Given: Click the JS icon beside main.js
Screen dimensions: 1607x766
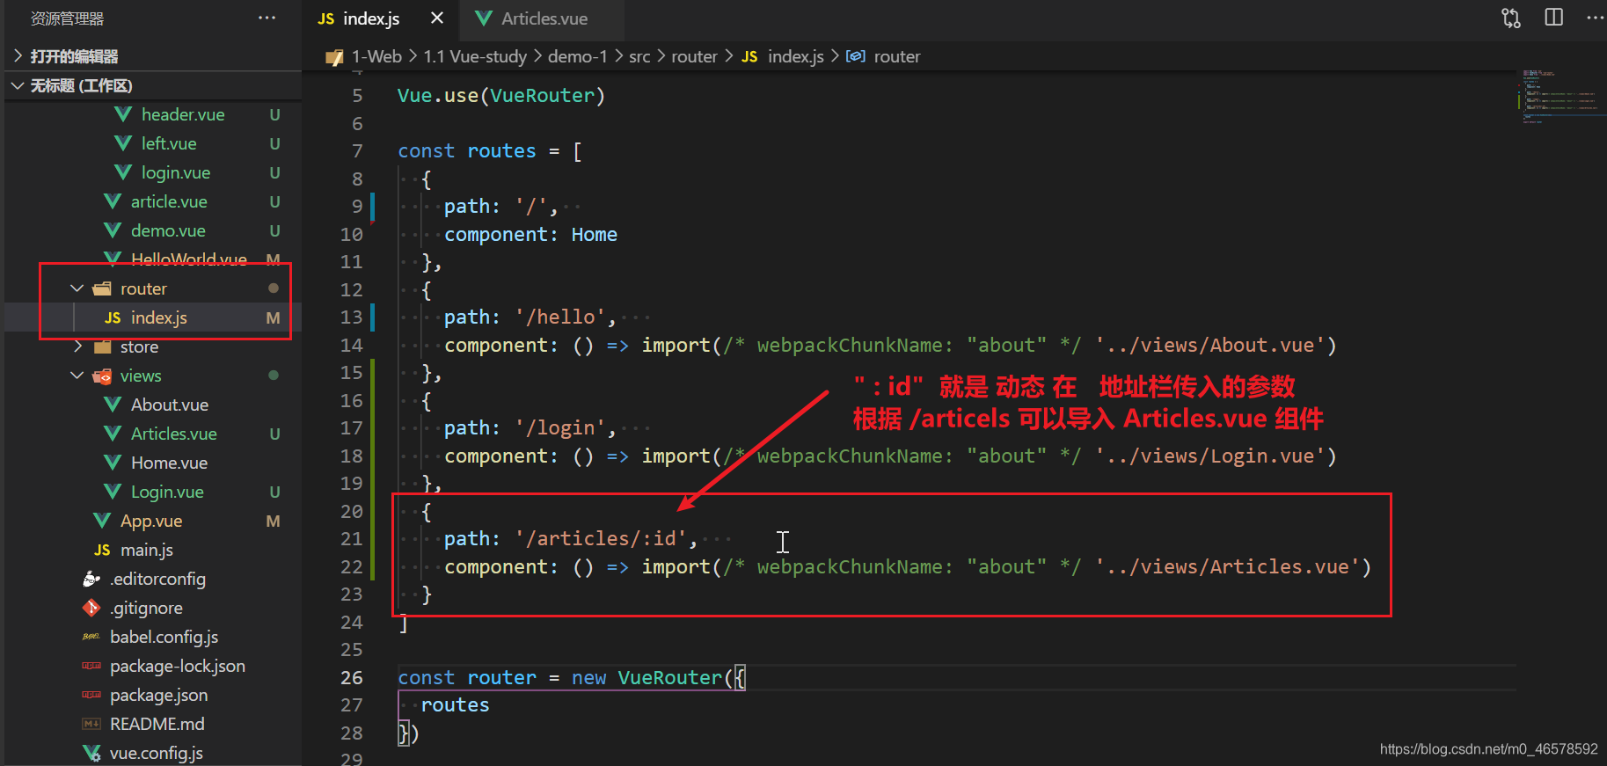Looking at the screenshot, I should point(102,550).
